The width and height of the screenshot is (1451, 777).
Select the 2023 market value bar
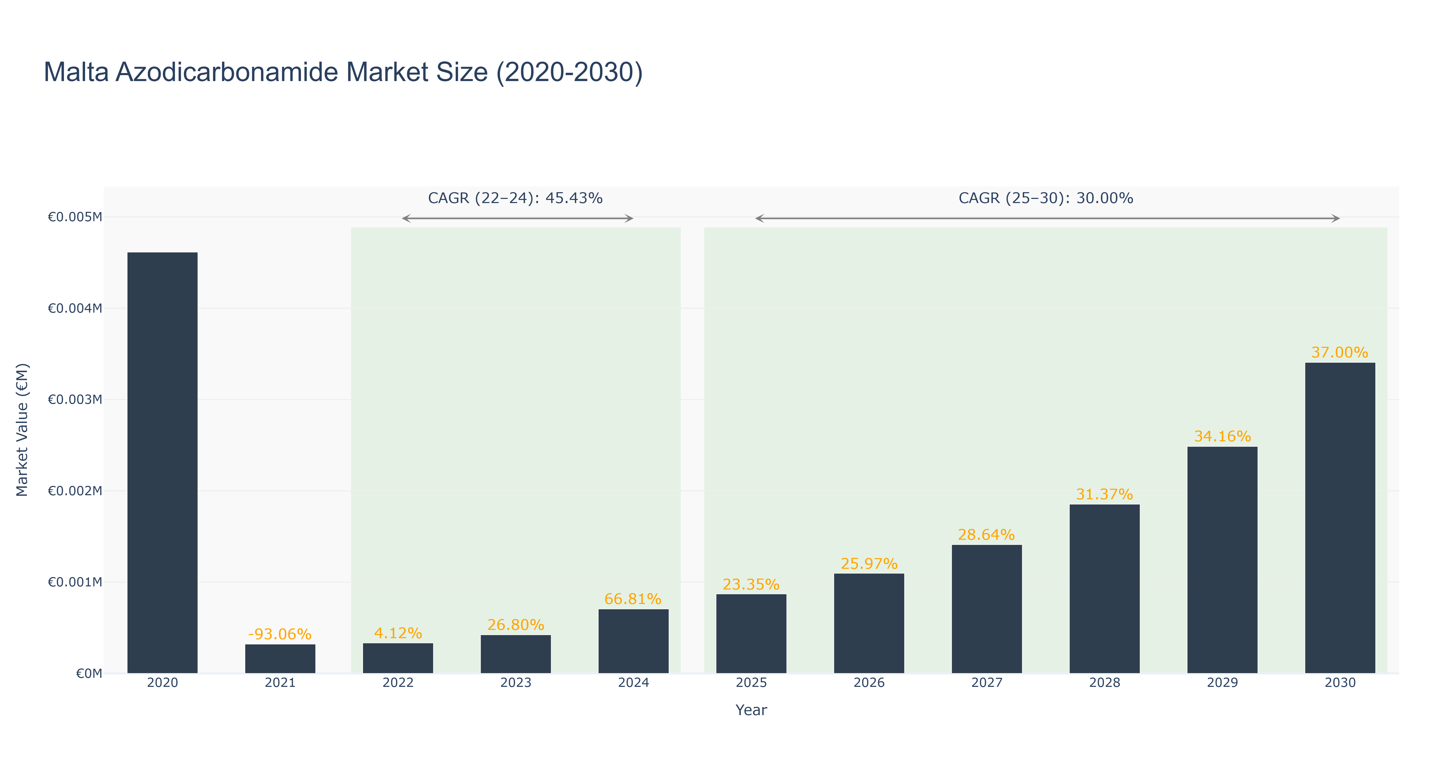[x=515, y=654]
